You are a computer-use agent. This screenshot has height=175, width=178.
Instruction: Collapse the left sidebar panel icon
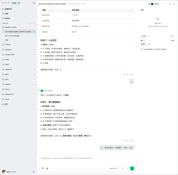click(x=34, y=3)
